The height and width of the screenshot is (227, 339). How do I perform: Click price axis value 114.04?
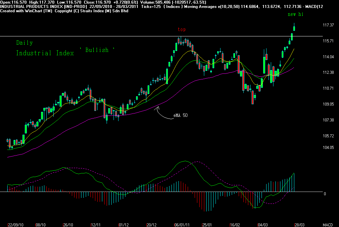pos(328,57)
